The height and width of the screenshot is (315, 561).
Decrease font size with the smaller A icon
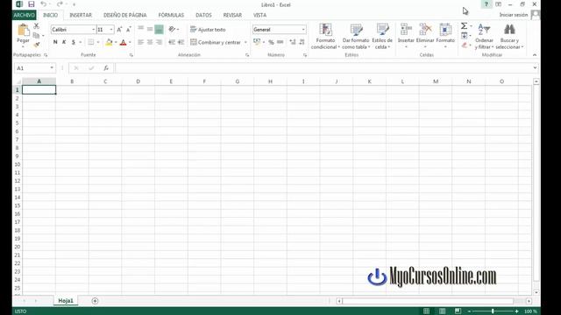point(129,30)
